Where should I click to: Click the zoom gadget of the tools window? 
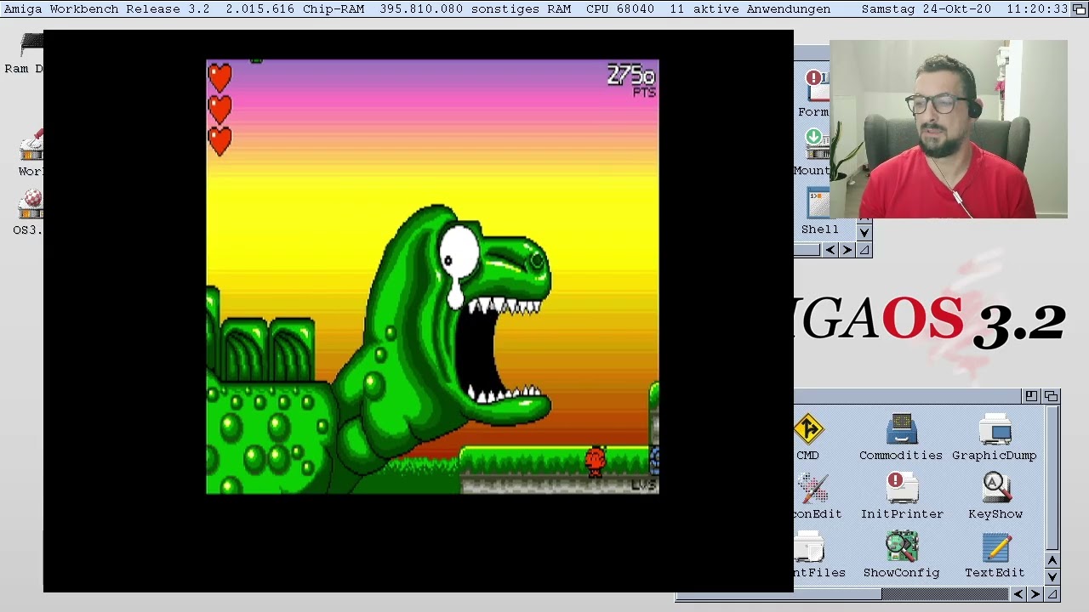(1031, 396)
